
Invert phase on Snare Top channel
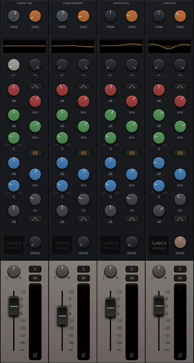tap(35, 355)
